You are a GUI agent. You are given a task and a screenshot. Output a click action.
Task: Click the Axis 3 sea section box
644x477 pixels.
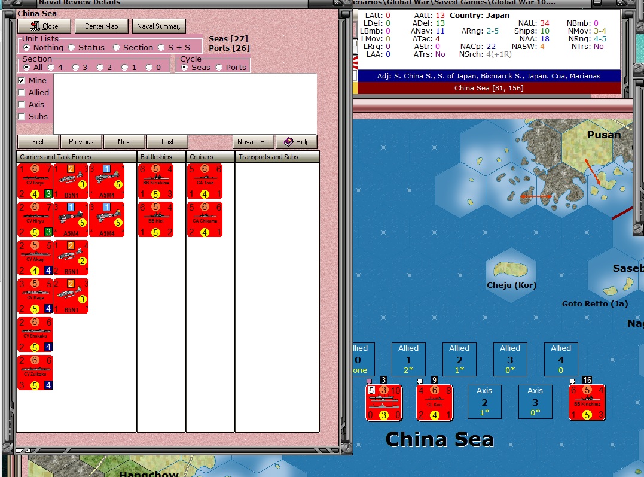tap(535, 402)
